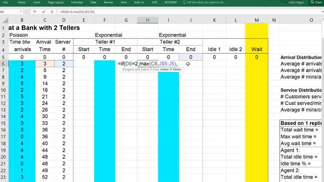Click the 'Service Distribution' heading cell

[x=301, y=90]
